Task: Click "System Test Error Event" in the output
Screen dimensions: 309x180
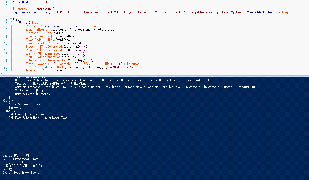Action: pyautogui.click(x=21, y=173)
